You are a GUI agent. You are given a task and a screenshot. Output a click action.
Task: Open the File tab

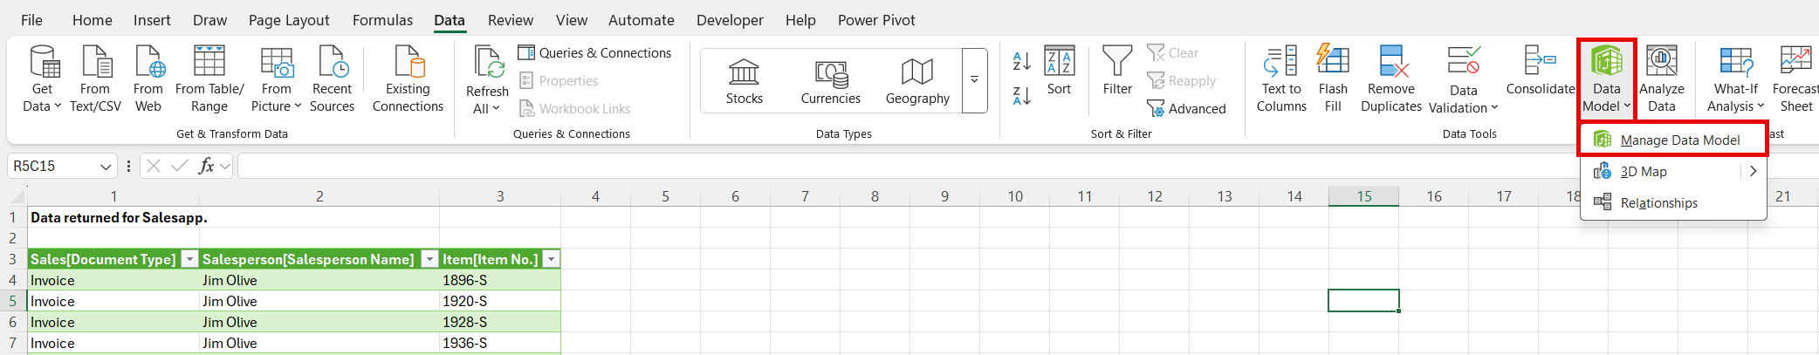click(x=31, y=20)
